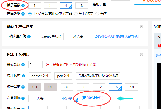Select gerber文件 as lamination order

click(x=40, y=76)
